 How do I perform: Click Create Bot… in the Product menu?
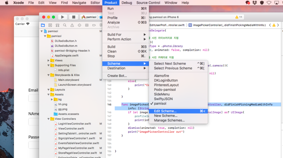126,76
